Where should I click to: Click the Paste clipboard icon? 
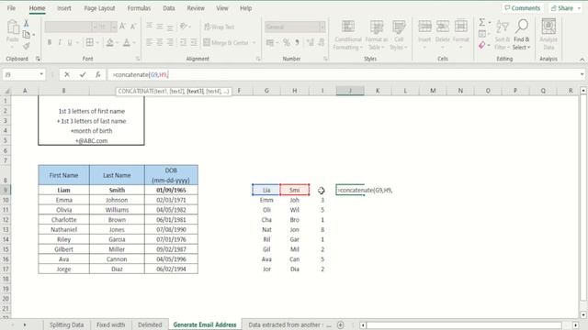[x=13, y=27]
